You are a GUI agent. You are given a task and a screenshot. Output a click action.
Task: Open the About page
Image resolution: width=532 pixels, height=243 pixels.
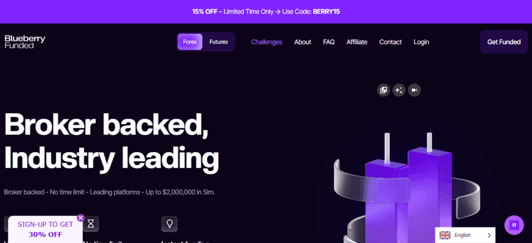tap(303, 42)
